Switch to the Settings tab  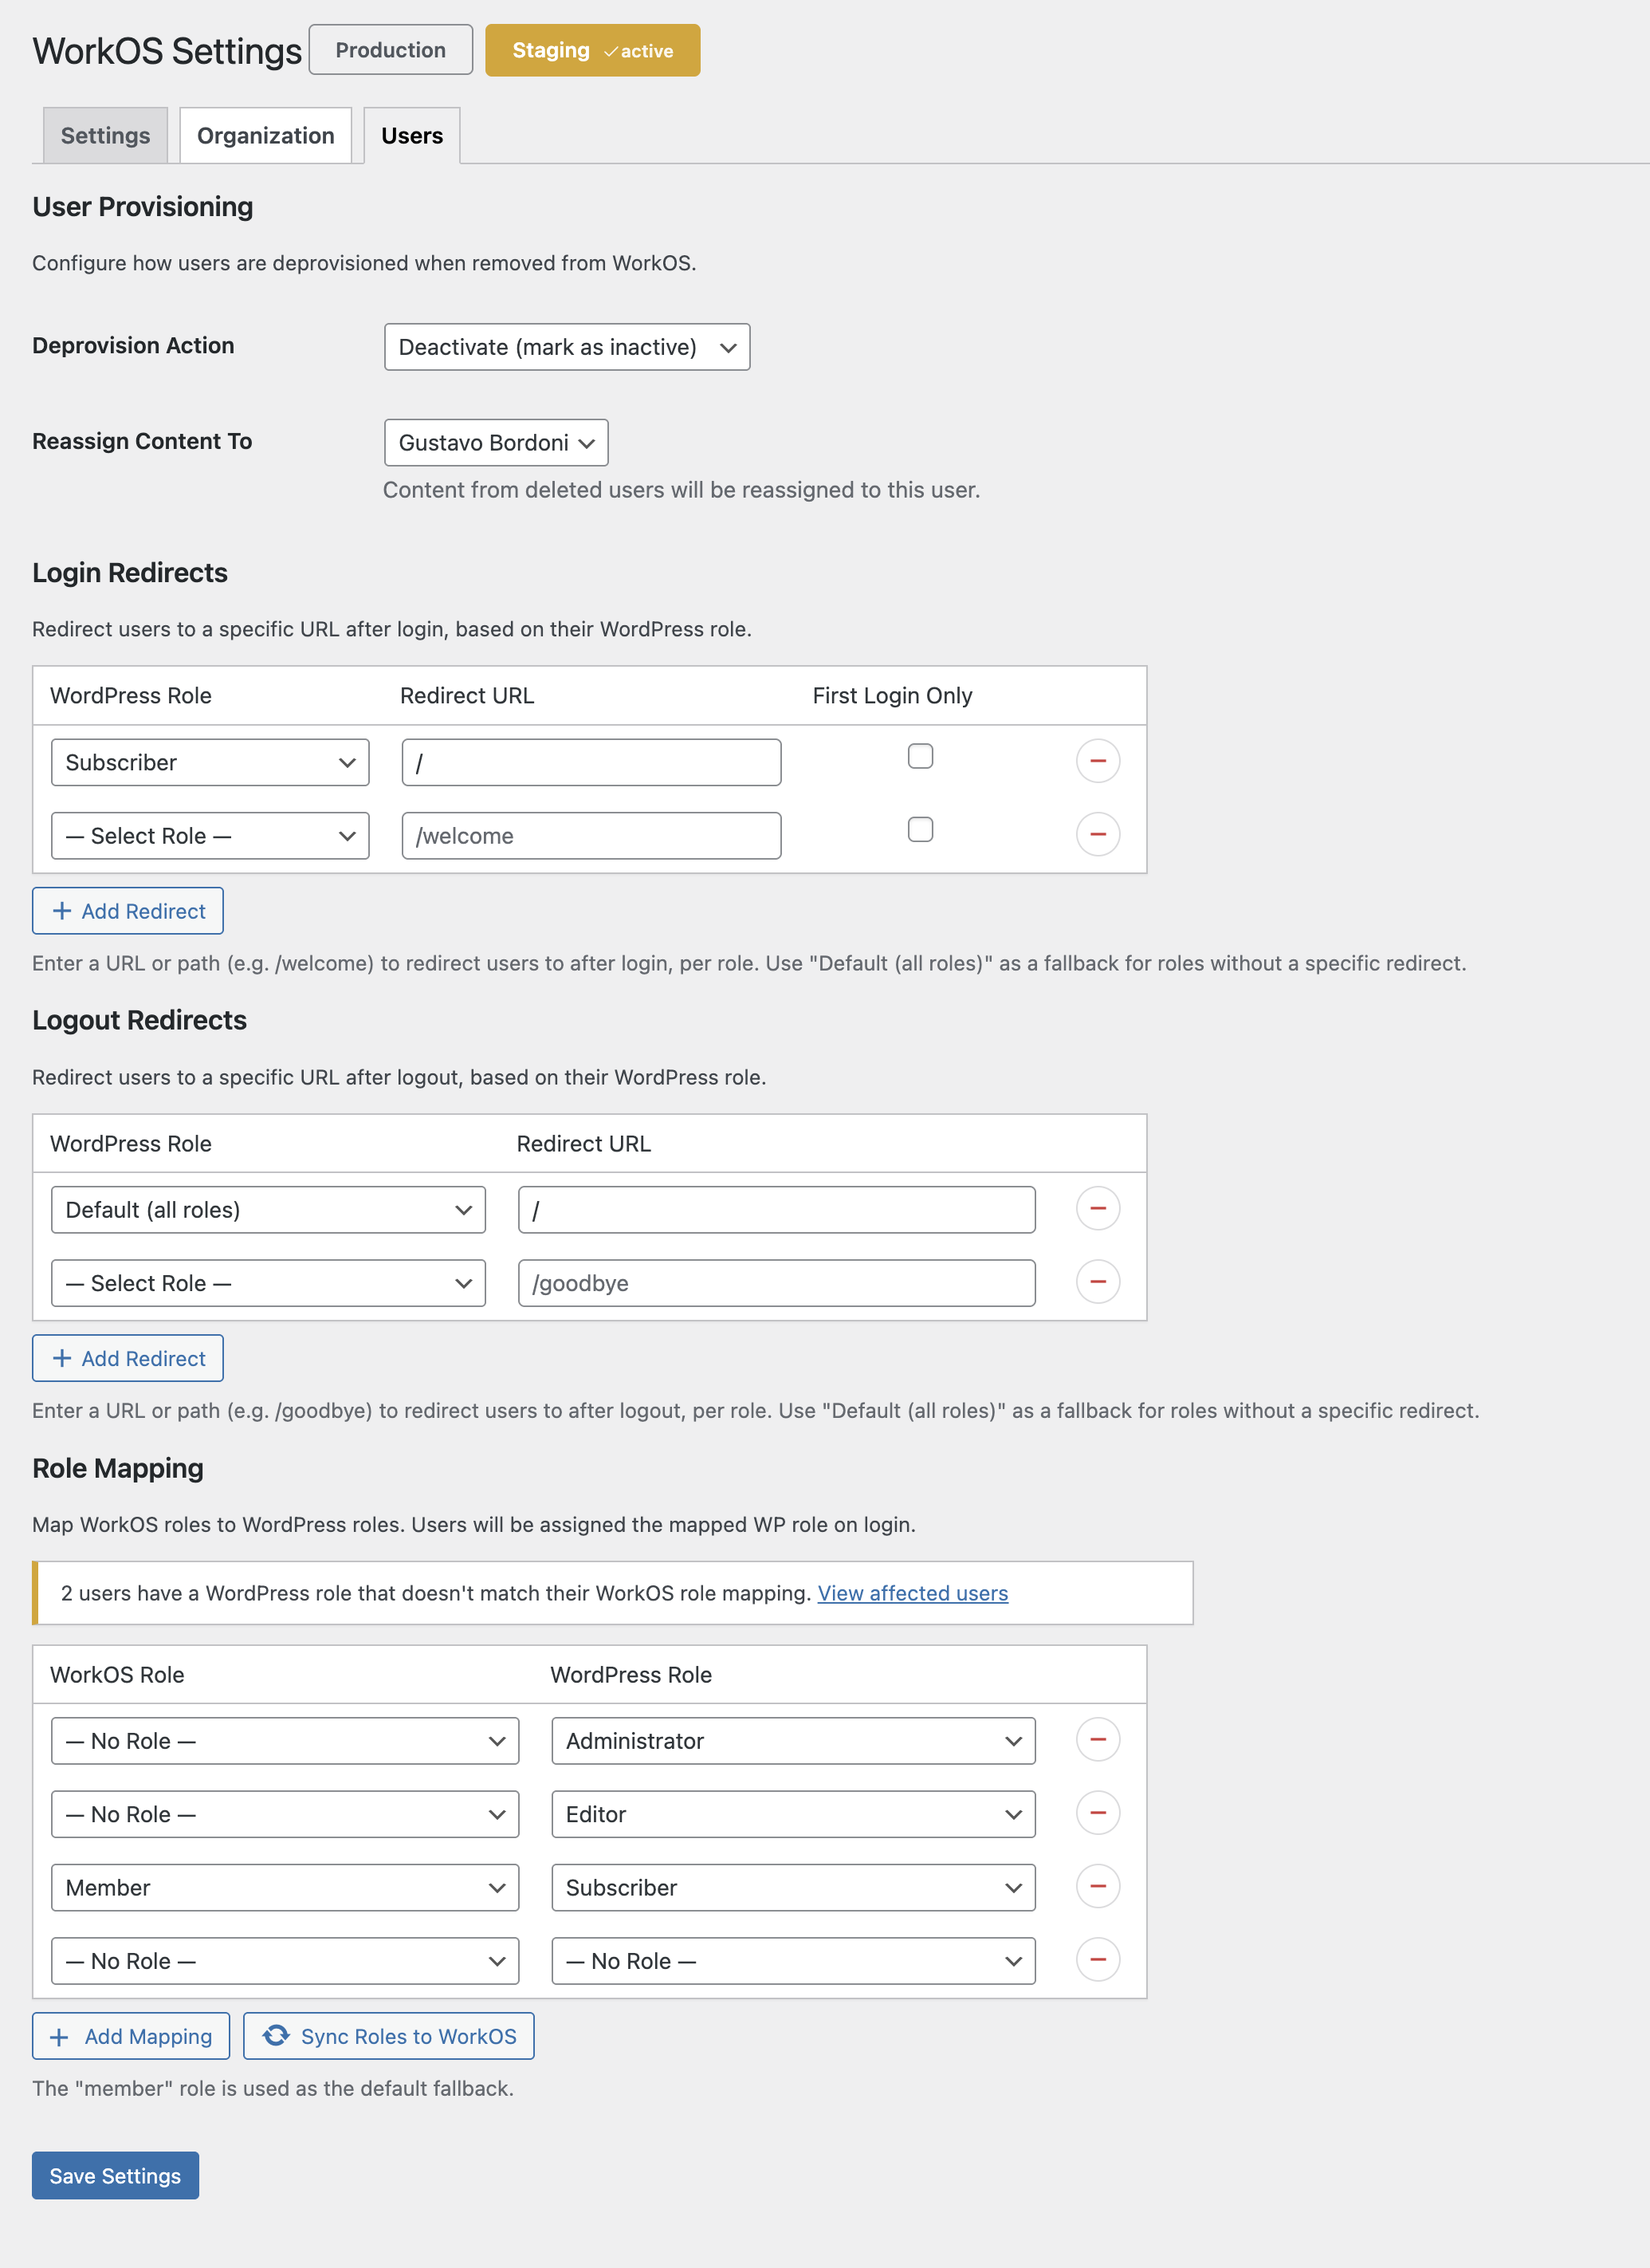(105, 135)
